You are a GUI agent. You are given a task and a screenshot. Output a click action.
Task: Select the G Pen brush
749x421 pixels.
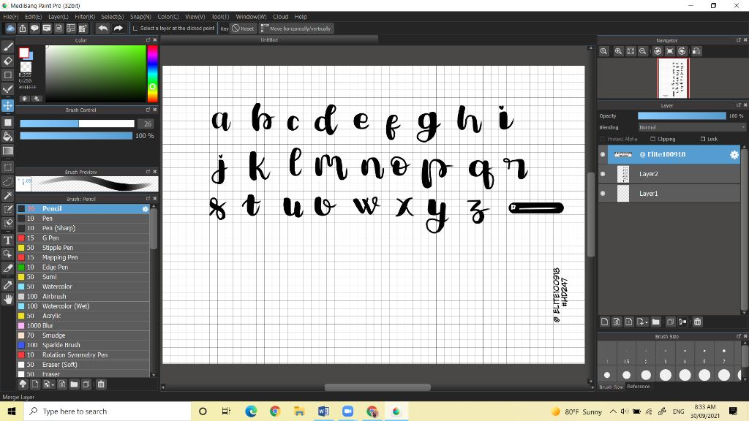83,238
